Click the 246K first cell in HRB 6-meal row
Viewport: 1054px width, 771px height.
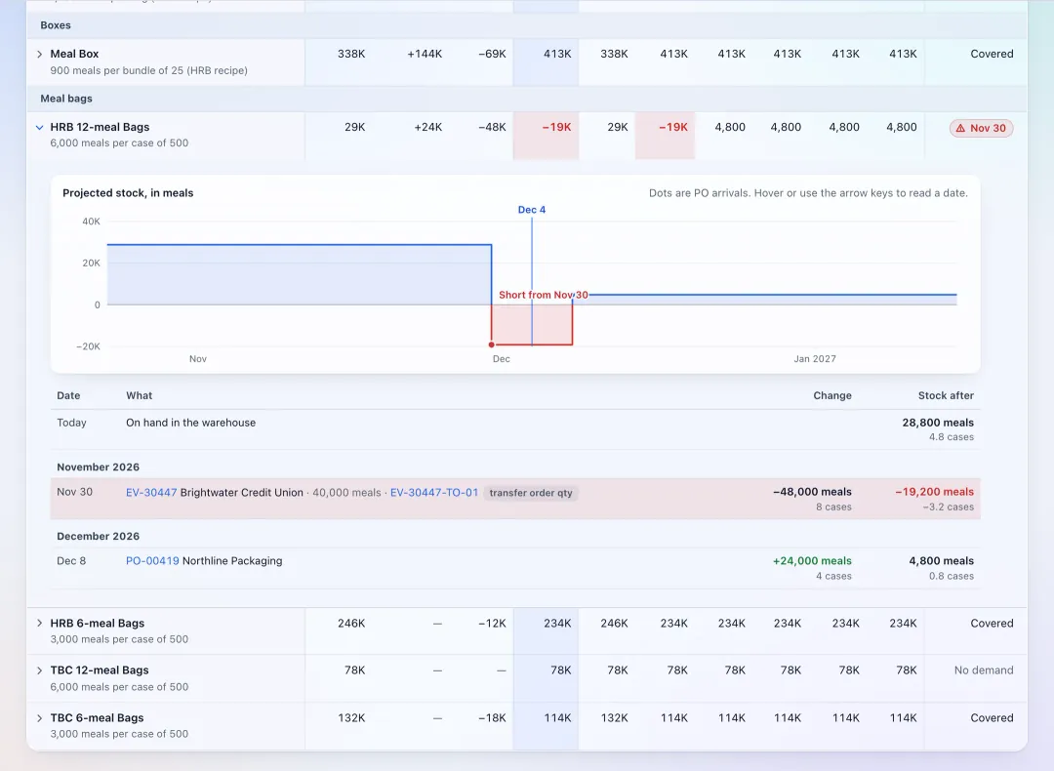351,623
